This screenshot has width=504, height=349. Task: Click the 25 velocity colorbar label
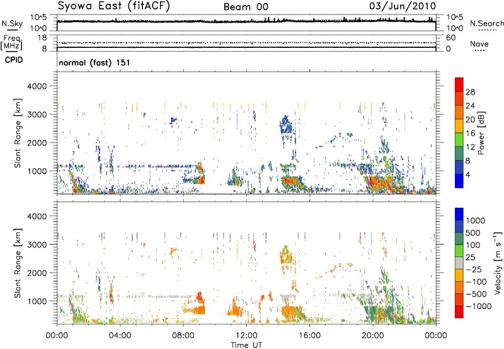(x=471, y=258)
